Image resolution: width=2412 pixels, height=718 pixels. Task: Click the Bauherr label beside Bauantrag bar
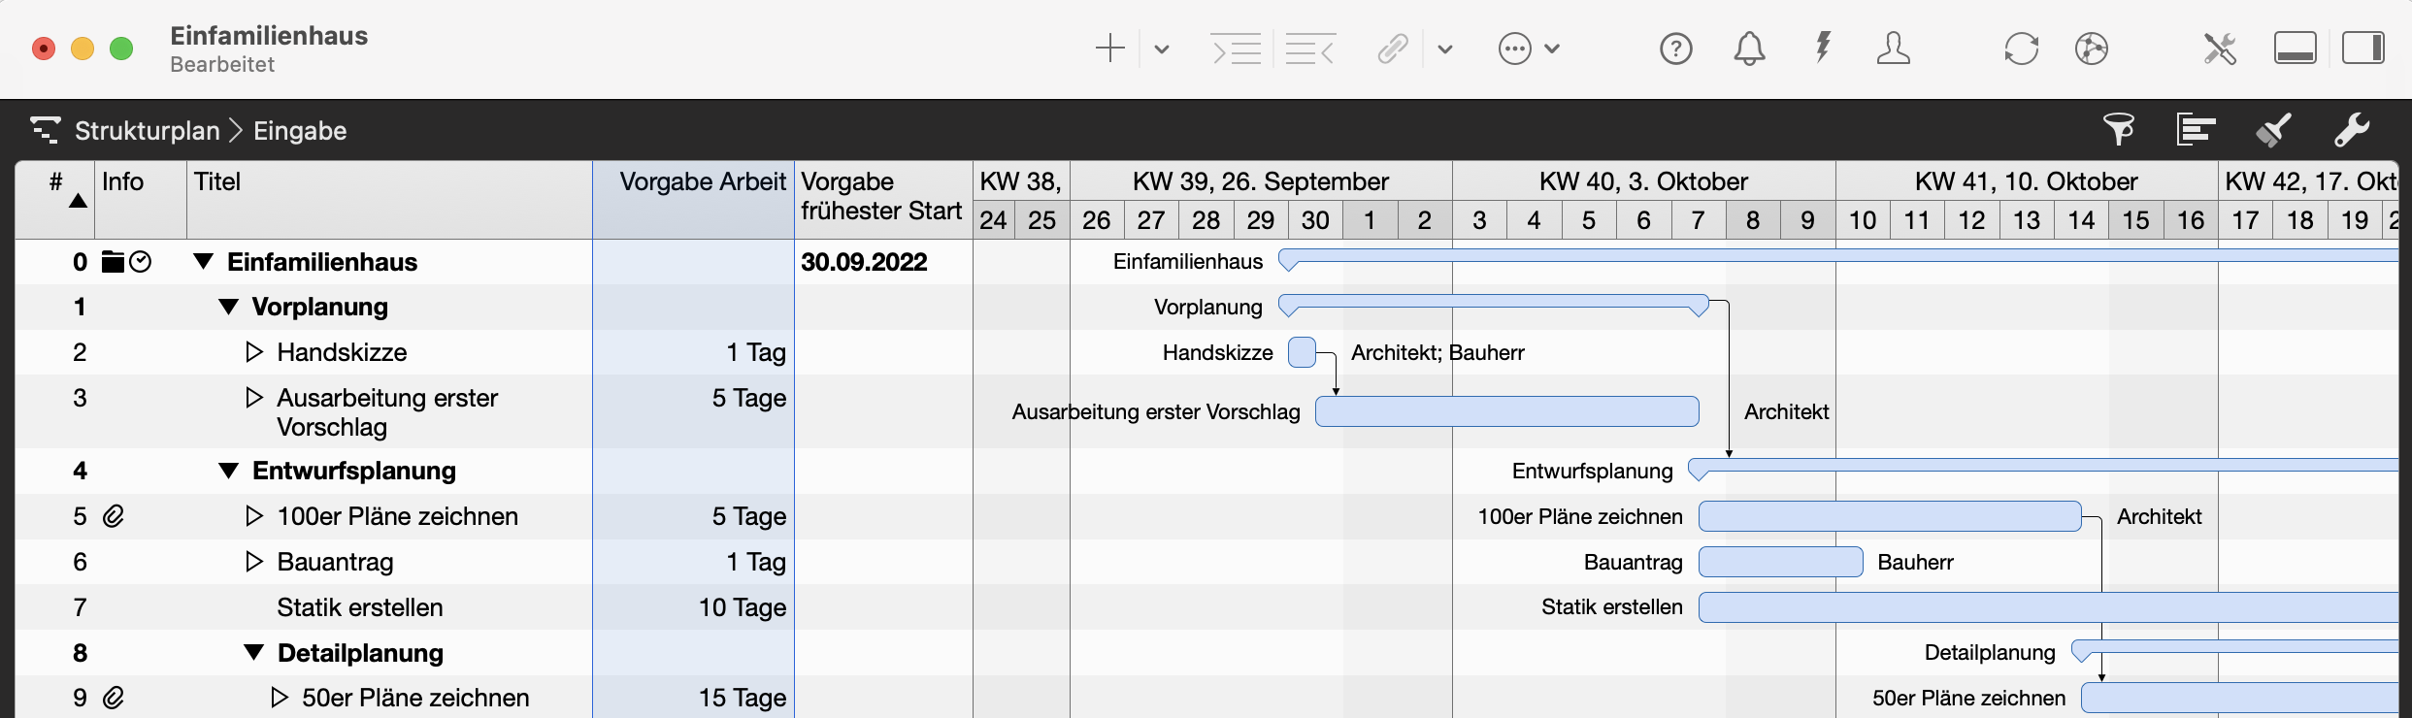[x=1915, y=562]
